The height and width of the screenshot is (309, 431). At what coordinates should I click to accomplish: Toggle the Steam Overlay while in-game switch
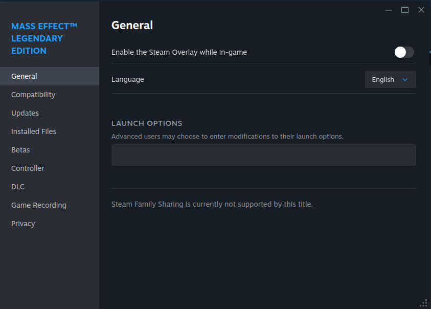tap(404, 52)
